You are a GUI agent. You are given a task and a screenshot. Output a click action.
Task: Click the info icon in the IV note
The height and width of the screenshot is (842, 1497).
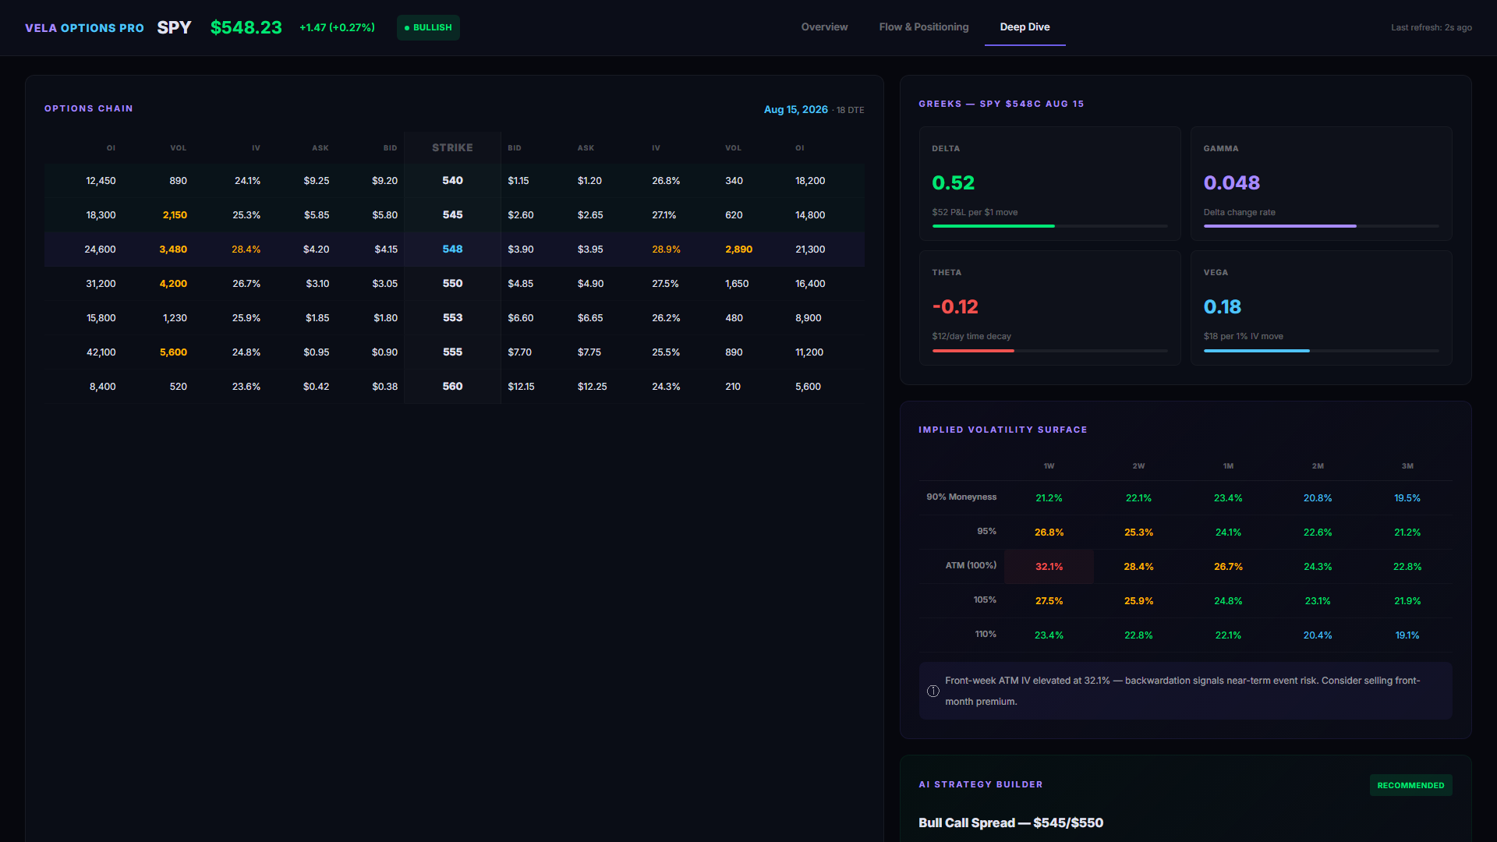click(x=933, y=691)
